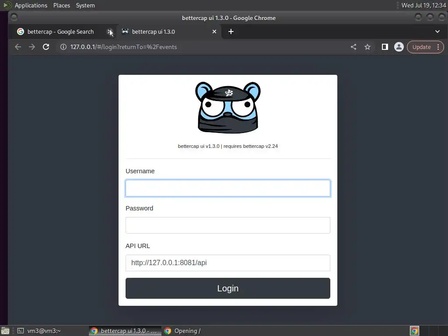Open the Chrome side panel icon

click(385, 47)
